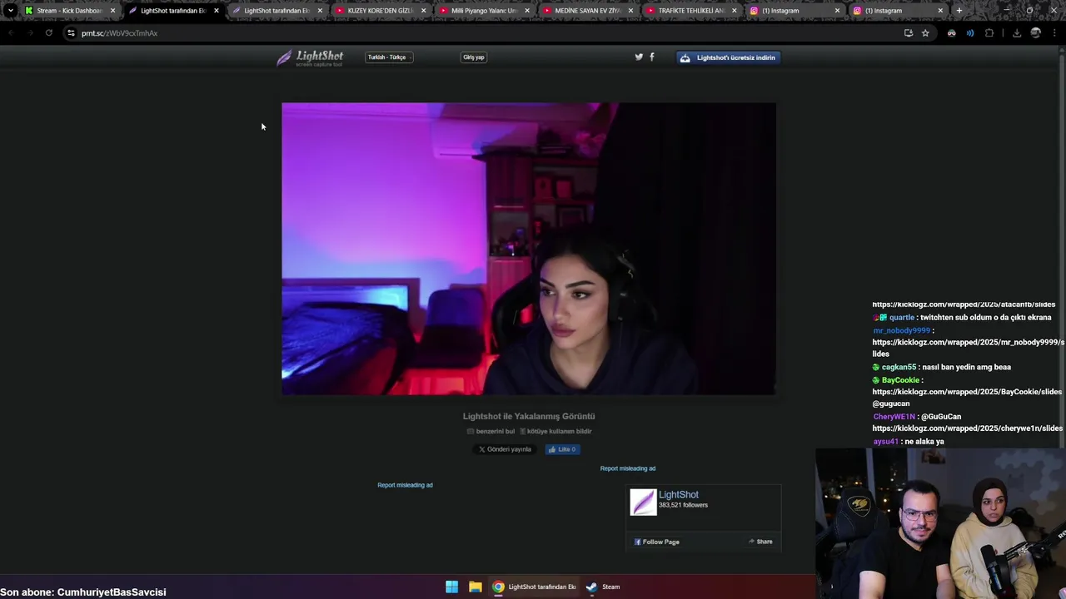
Task: Open tab search chevron at far left
Action: [11, 11]
